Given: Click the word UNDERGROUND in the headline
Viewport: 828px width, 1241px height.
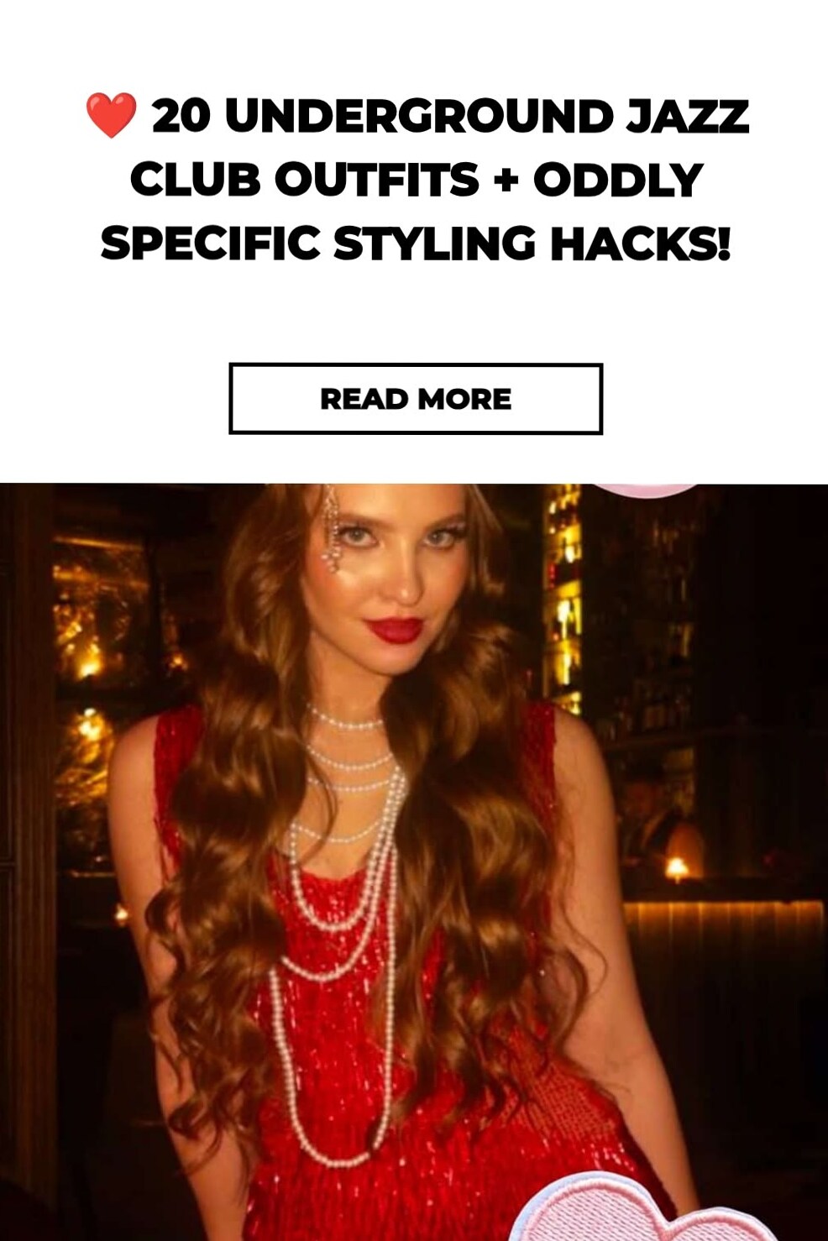Looking at the screenshot, I should 420,116.
